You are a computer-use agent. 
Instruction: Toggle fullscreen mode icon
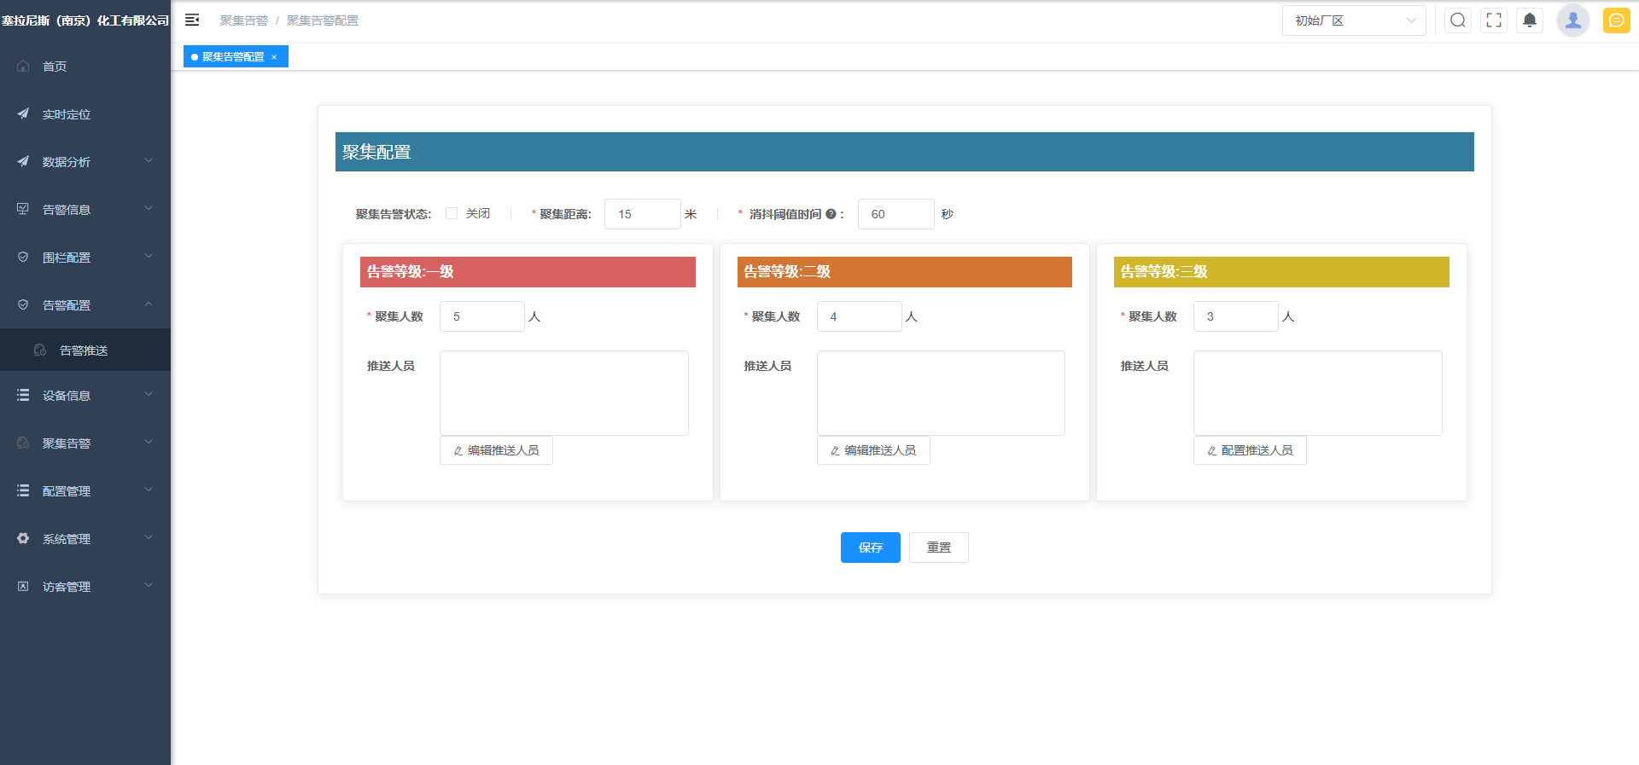coord(1493,20)
